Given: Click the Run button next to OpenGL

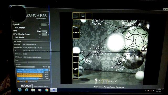Looking at the screenshot, I should click(x=44, y=25).
